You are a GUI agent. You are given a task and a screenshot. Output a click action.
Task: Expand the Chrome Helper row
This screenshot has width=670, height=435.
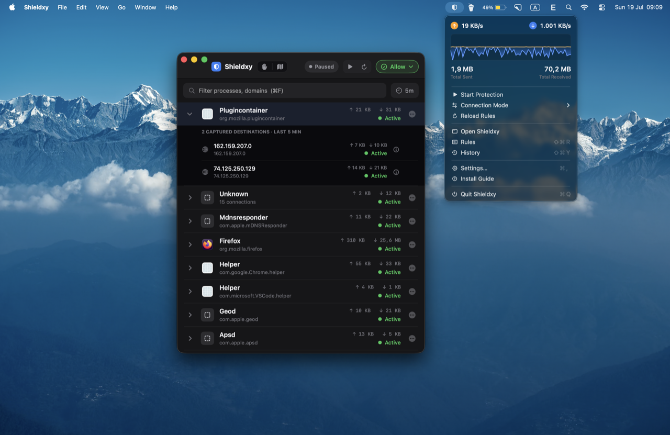point(190,268)
